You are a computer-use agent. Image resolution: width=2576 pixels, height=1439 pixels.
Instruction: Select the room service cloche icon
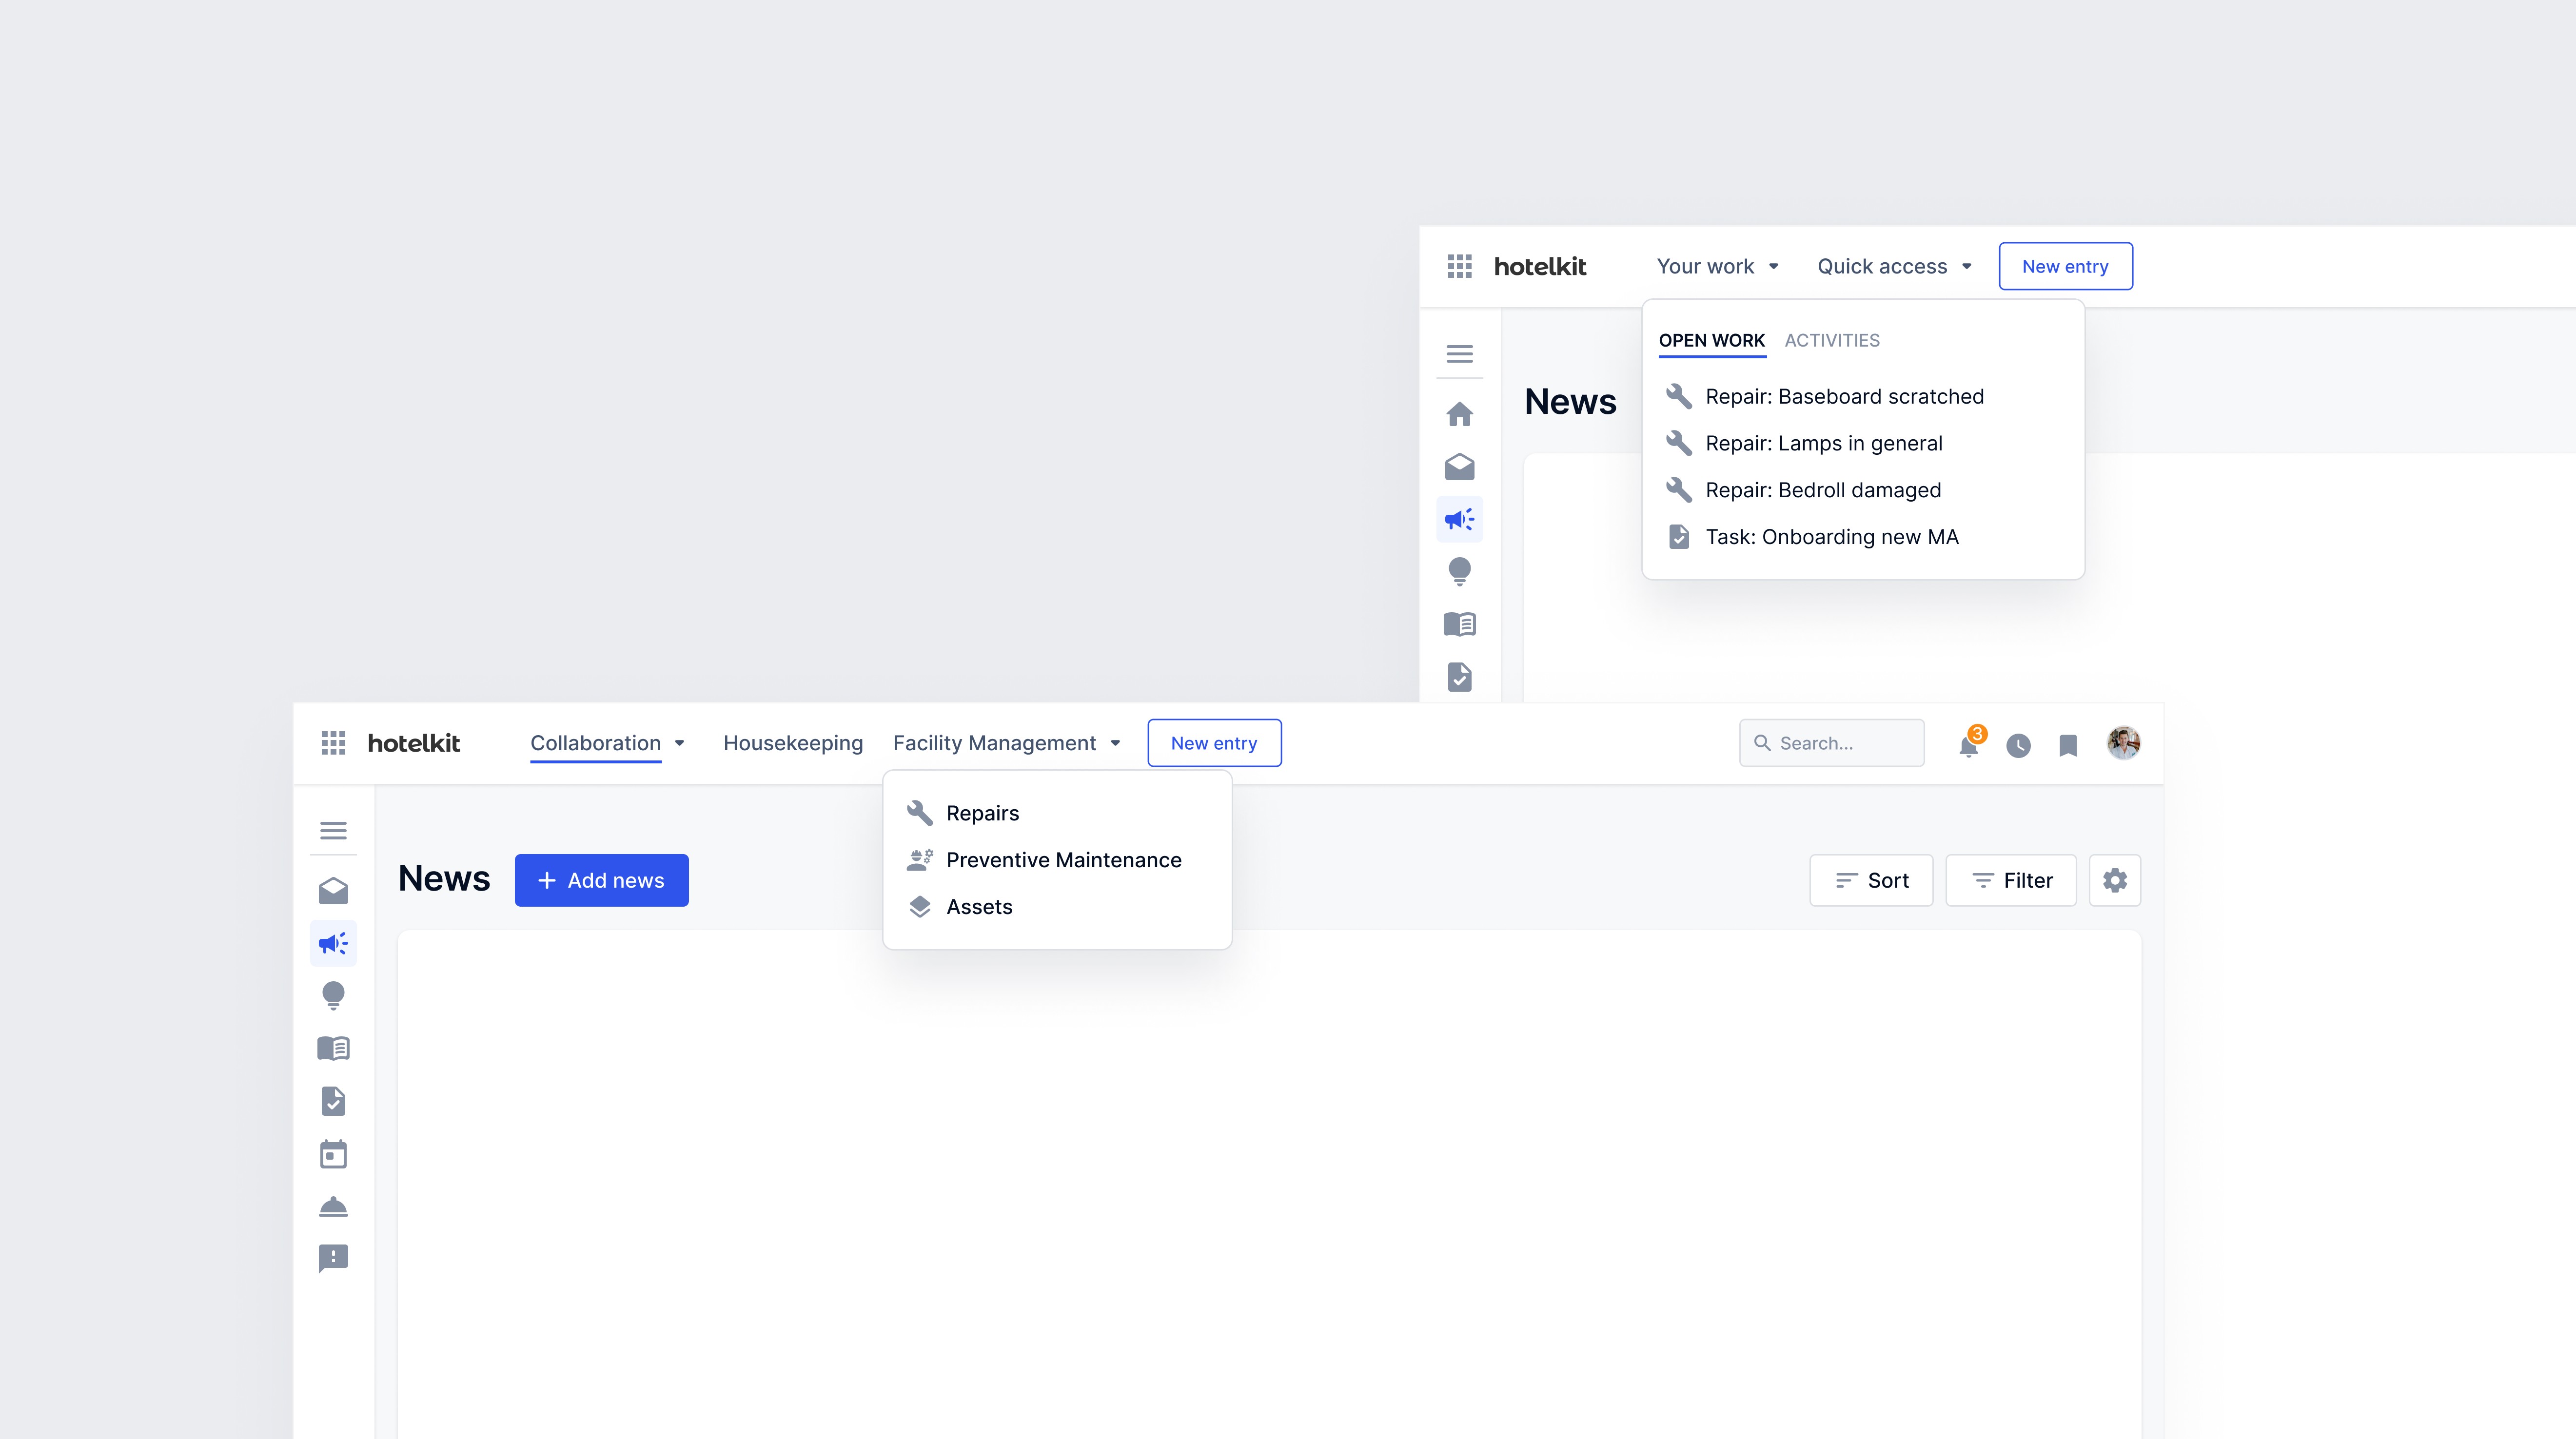(333, 1207)
